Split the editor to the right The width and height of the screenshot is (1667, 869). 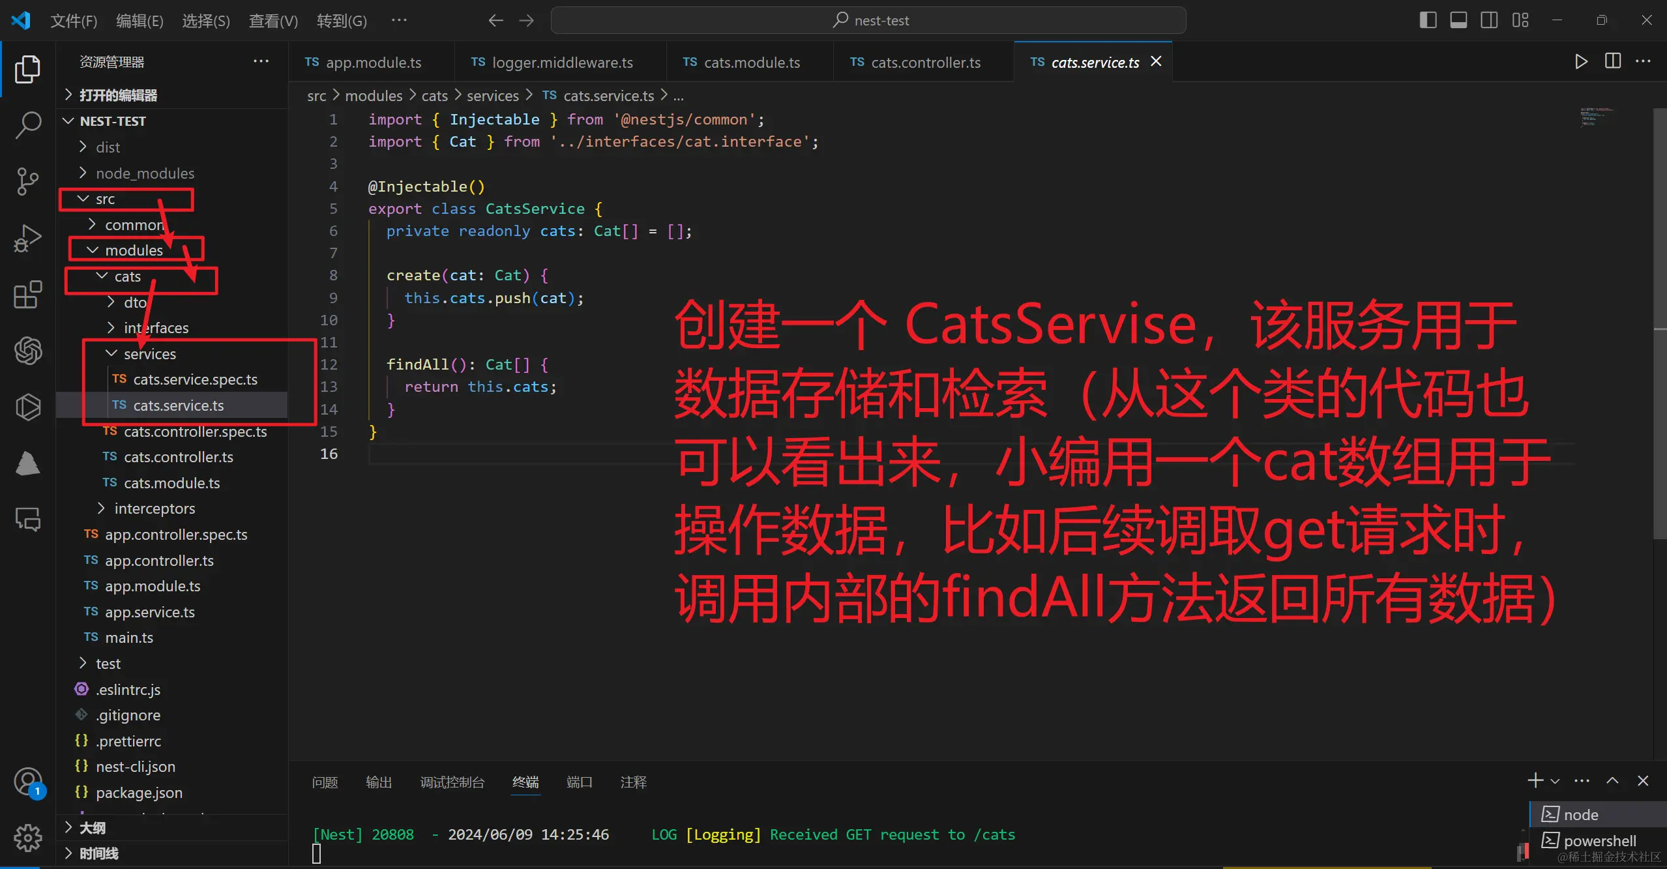coord(1613,61)
